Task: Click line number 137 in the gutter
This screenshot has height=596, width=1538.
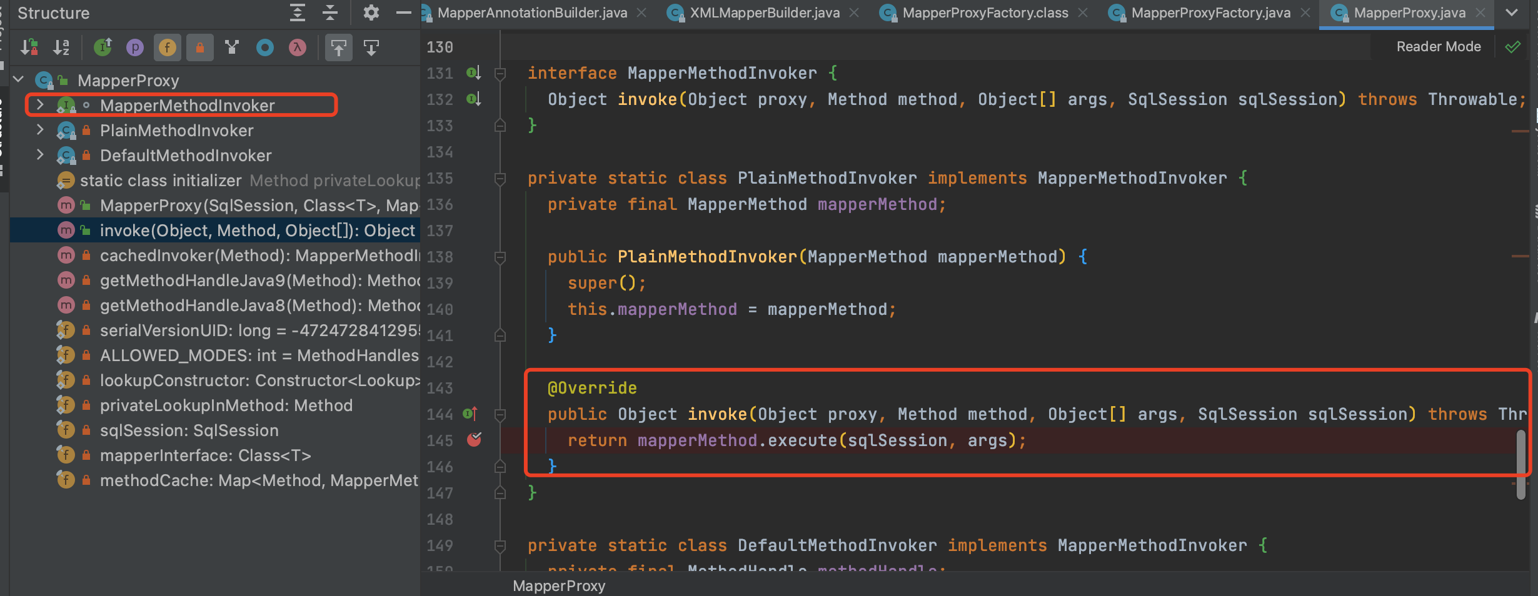Action: (x=440, y=231)
